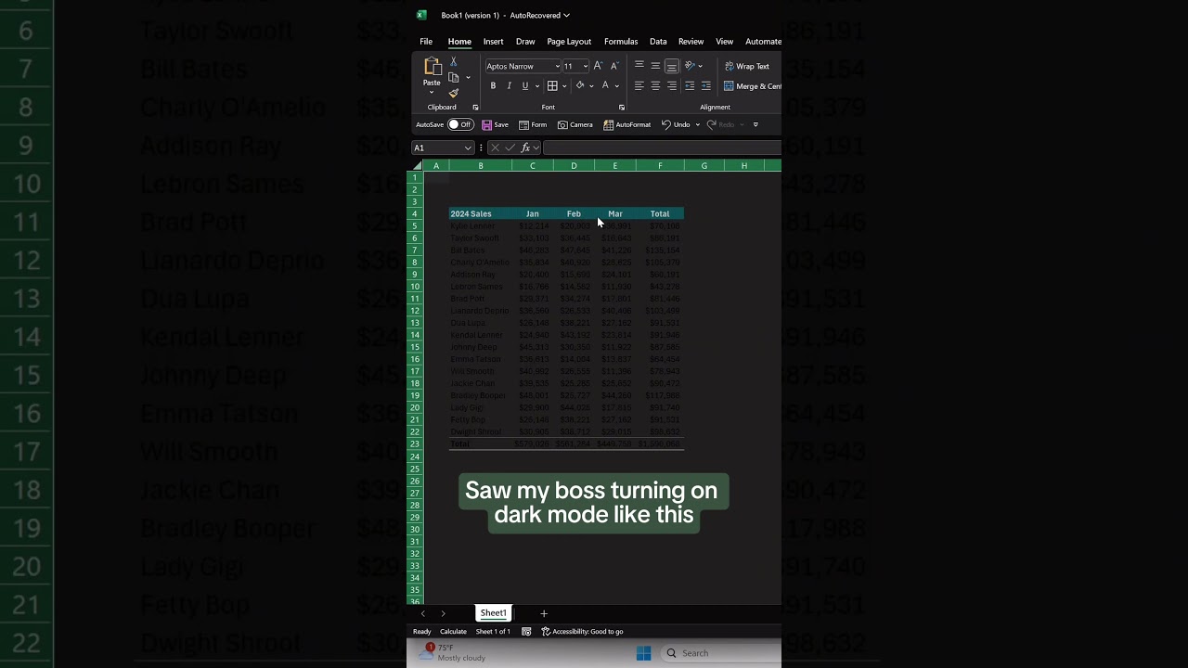The image size is (1188, 668).
Task: Switch to the Draw tab
Action: click(x=525, y=41)
